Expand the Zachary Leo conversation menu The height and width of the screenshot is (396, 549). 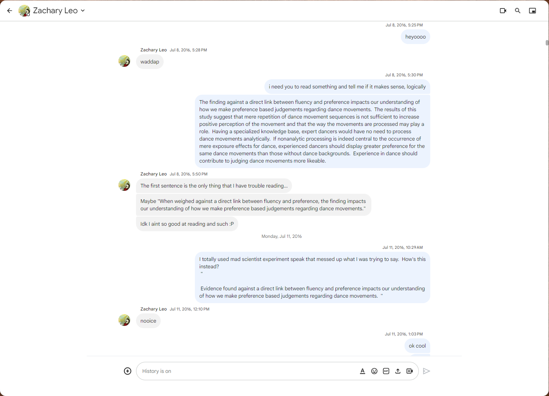point(83,11)
